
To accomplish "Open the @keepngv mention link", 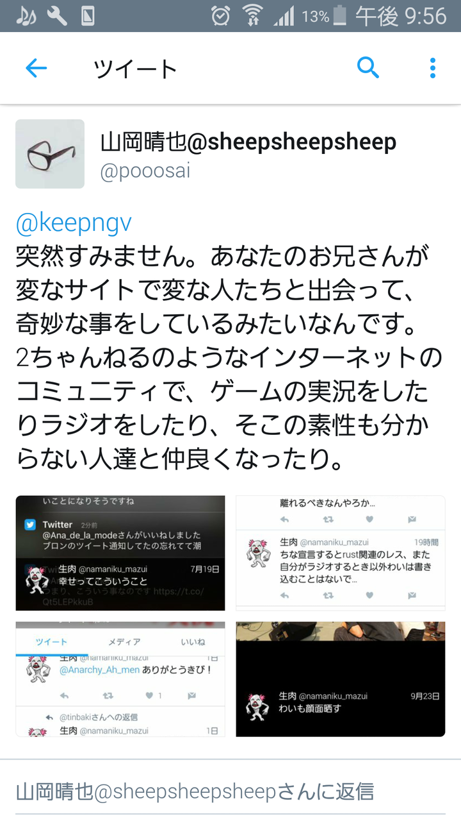I will click(x=74, y=223).
